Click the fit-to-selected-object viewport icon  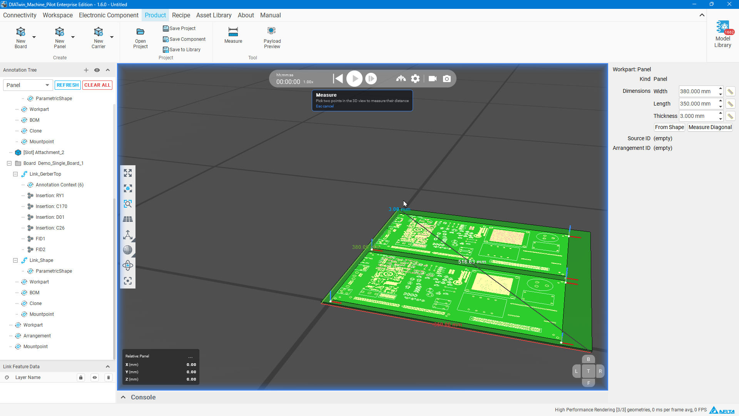tap(128, 188)
